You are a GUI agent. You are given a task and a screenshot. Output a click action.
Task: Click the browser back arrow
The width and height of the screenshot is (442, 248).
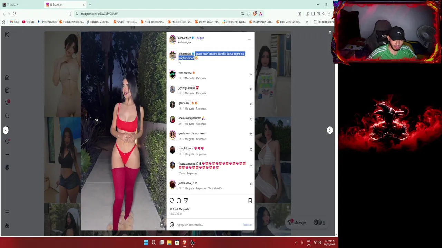tap(4, 14)
